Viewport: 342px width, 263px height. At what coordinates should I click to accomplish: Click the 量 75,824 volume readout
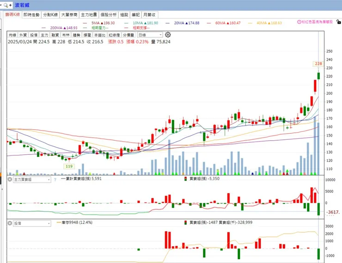(x=161, y=42)
